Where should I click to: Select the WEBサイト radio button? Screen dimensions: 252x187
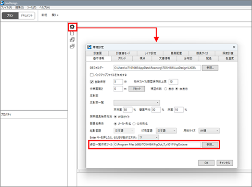(115, 117)
